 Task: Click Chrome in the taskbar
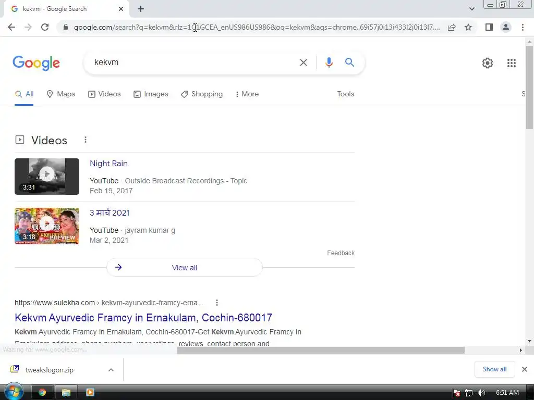point(42,393)
